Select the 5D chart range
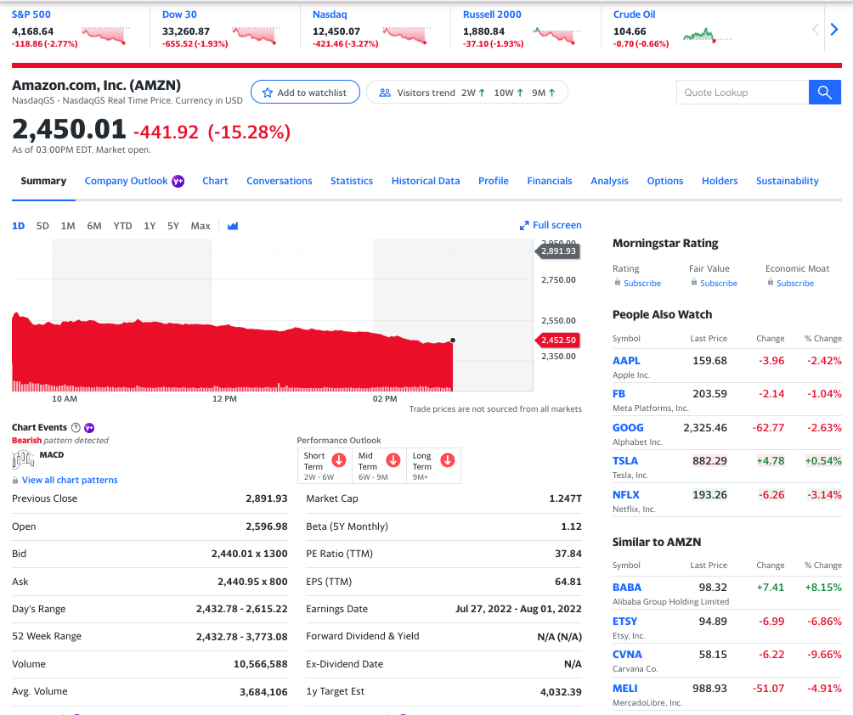Image resolution: width=853 pixels, height=715 pixels. pos(42,226)
